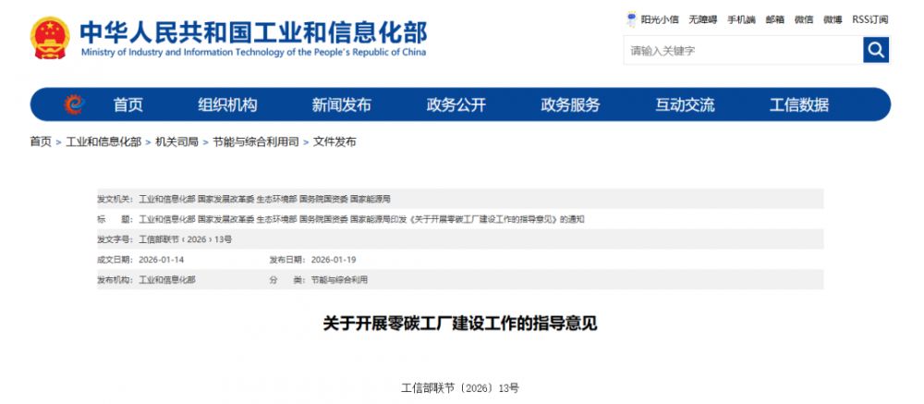Open the 微信 link in top bar

(x=803, y=19)
